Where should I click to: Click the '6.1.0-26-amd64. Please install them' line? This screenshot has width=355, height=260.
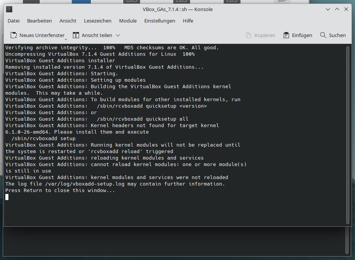coord(77,132)
